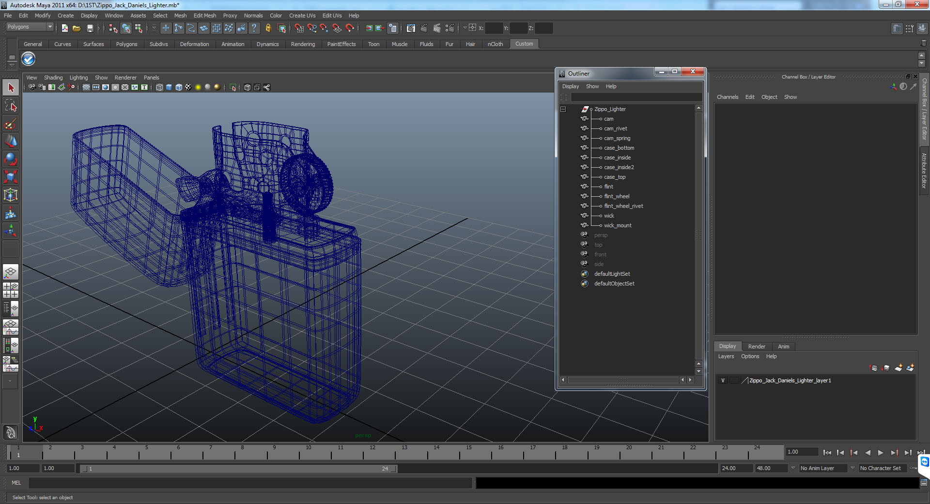Click go to start of playback range
Screen dimensions: 930x504
[827, 453]
